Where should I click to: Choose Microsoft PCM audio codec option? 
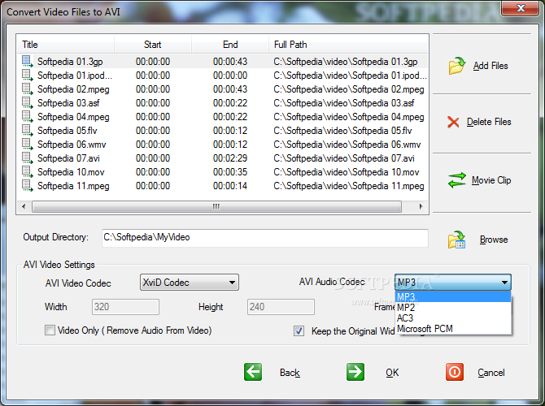coord(453,329)
